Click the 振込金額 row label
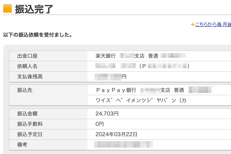The image size is (231, 154). (x=27, y=114)
